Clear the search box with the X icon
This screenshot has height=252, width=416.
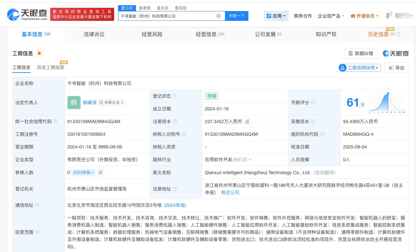click(218, 16)
